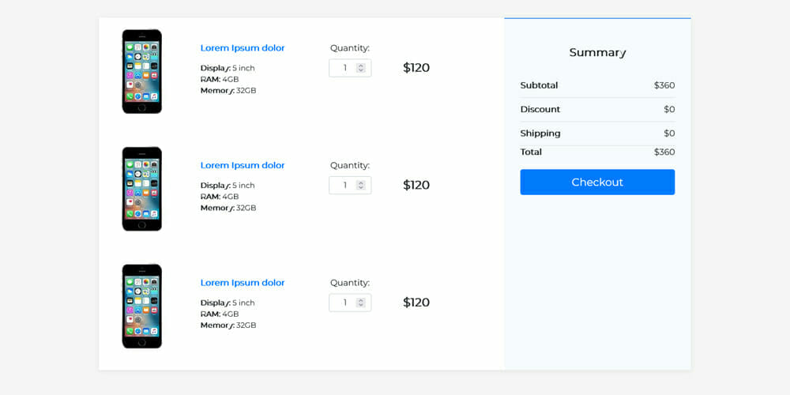Viewport: 790px width, 395px height.
Task: Click the Total amount in Summary
Action: (x=664, y=152)
